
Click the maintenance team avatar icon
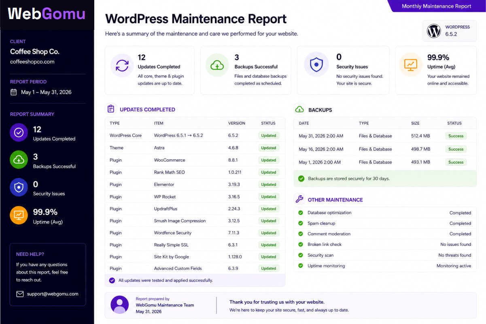pos(120,305)
